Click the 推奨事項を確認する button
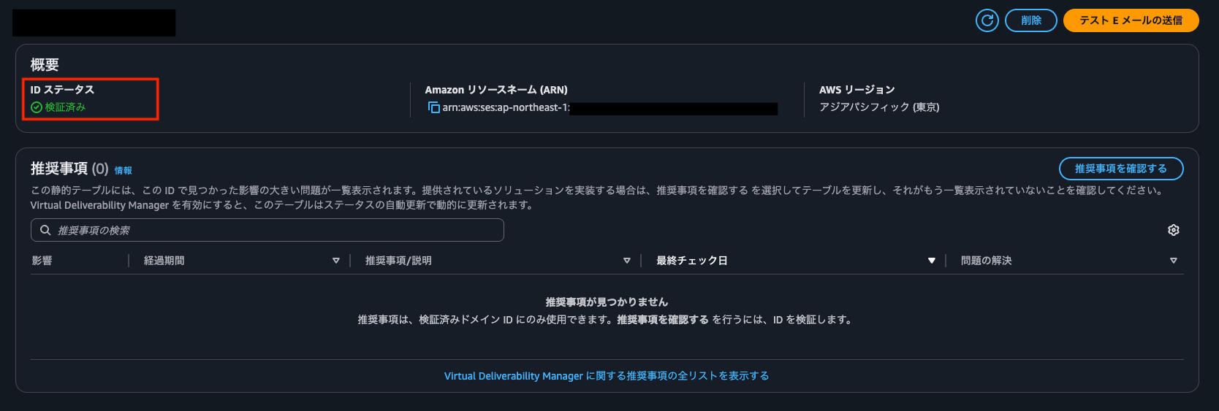1219x411 pixels. coord(1120,169)
